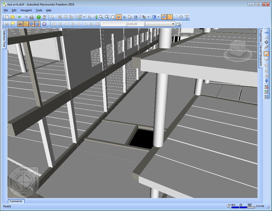Click the Undo arrow icon
Image resolution: width=272 pixels, height=211 pixels.
(19, 17)
